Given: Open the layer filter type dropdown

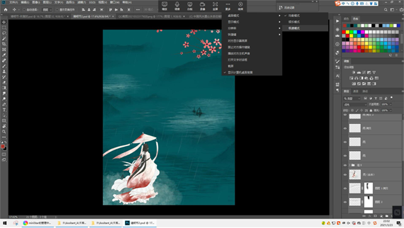Looking at the screenshot, I should pos(352,98).
